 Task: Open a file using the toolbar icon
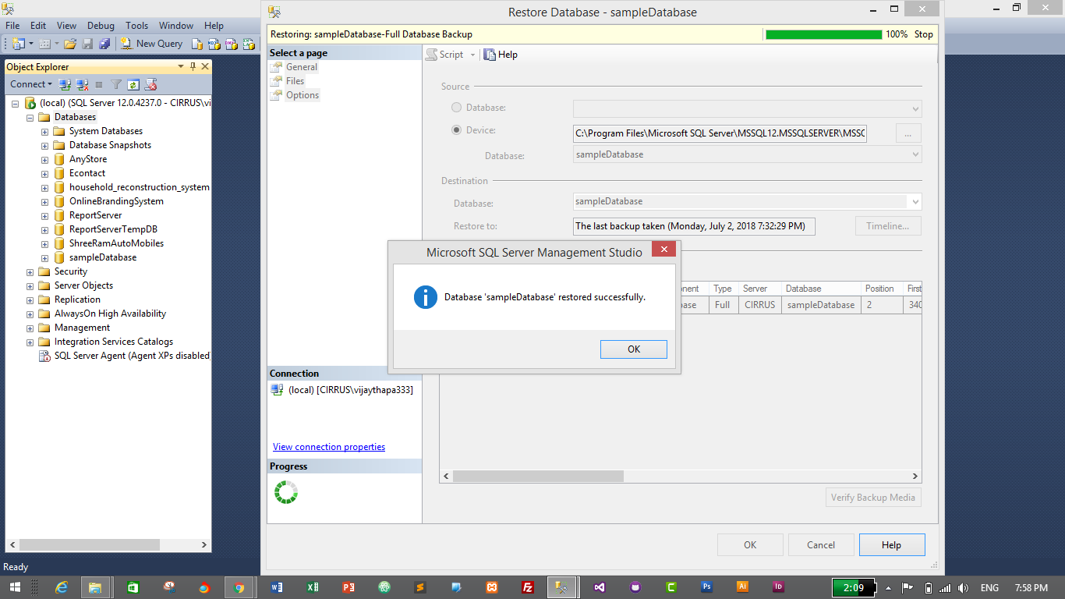pyautogui.click(x=69, y=43)
